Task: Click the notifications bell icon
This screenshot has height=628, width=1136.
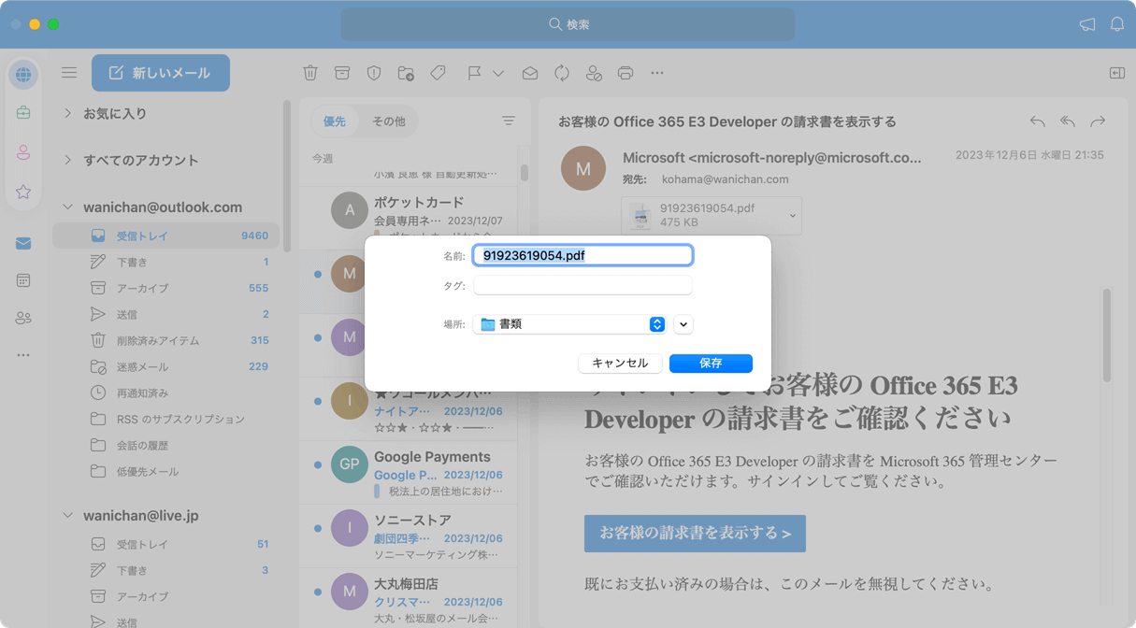Action: [x=1117, y=24]
